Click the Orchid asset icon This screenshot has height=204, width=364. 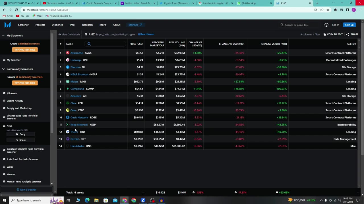[68, 139]
